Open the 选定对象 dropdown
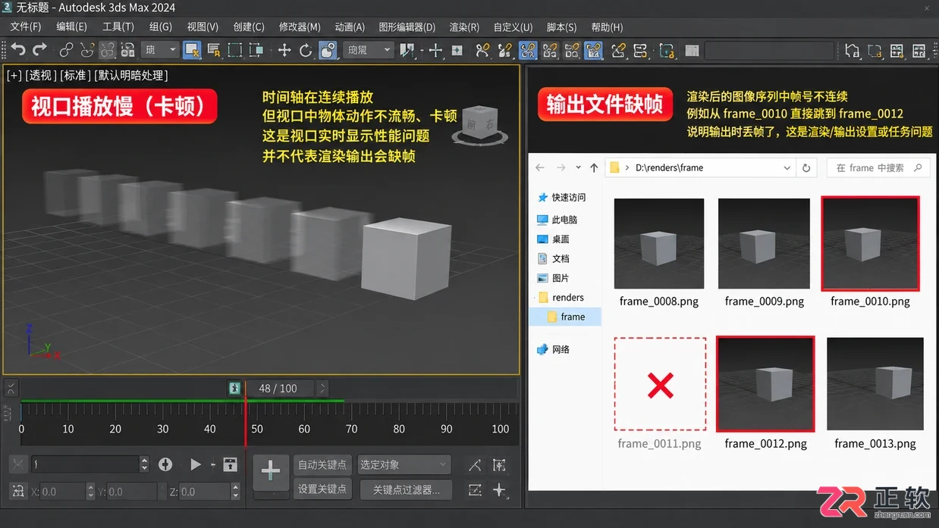This screenshot has height=528, width=939. pos(404,464)
